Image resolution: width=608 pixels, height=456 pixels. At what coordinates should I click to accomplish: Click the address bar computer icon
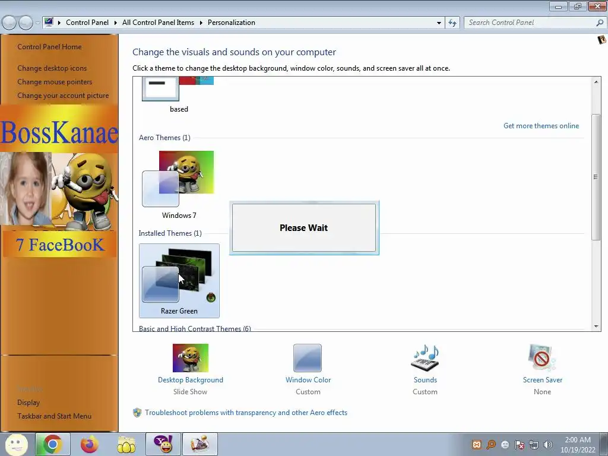49,22
